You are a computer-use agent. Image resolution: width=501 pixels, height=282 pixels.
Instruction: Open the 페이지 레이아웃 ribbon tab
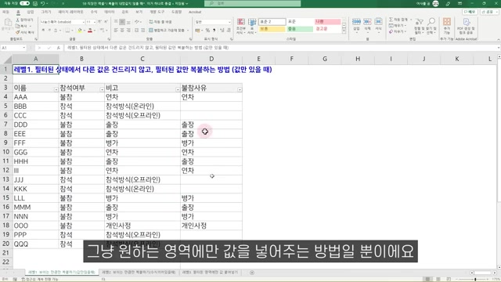click(x=70, y=12)
